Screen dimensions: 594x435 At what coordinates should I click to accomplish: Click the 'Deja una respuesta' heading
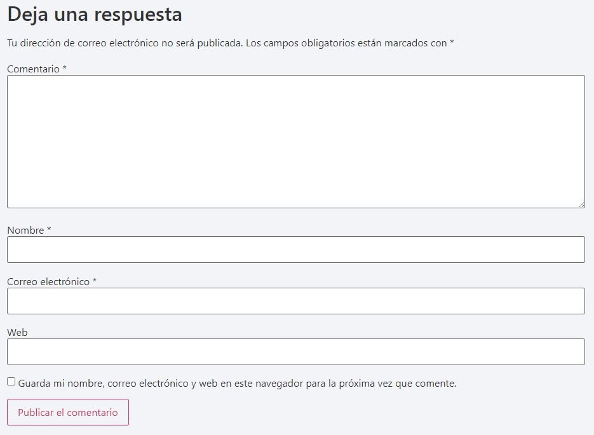coord(95,14)
